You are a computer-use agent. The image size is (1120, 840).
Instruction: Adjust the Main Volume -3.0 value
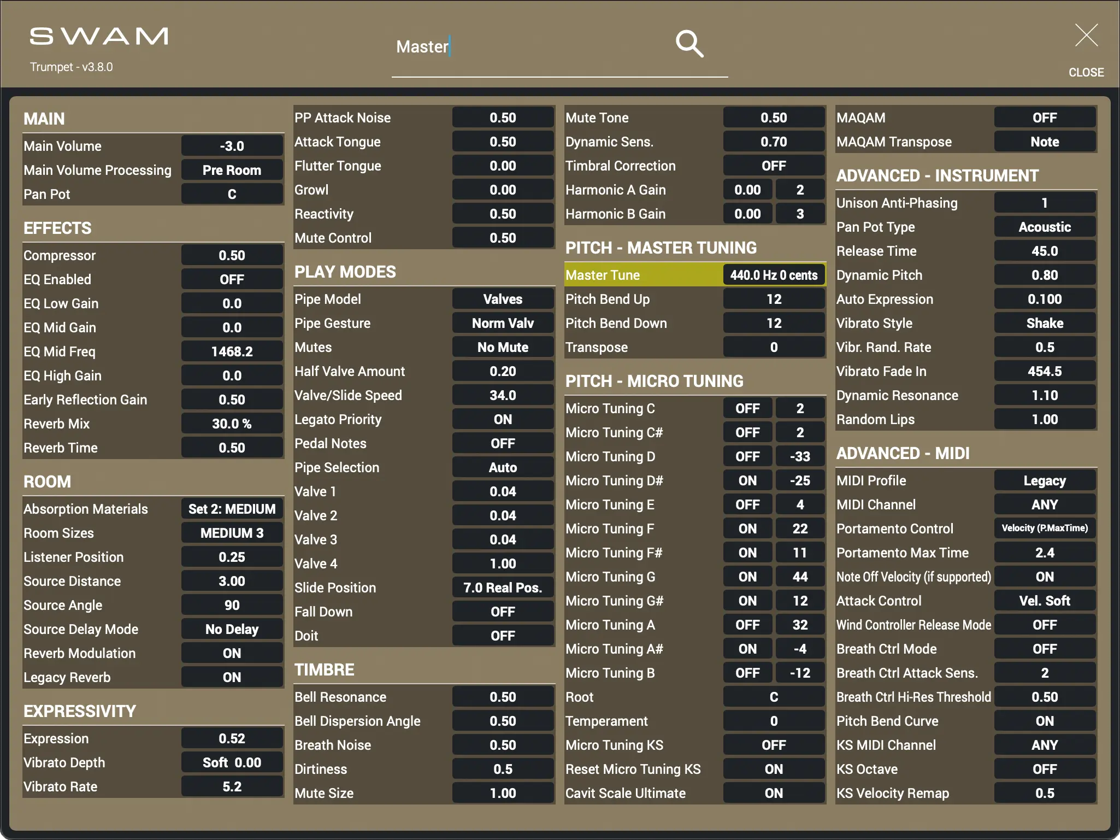pos(232,146)
